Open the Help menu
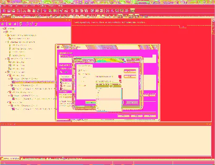 point(60,6)
